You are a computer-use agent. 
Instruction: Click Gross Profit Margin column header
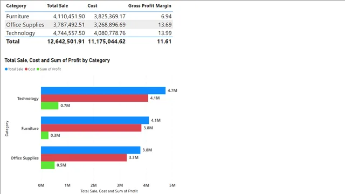(150, 6)
